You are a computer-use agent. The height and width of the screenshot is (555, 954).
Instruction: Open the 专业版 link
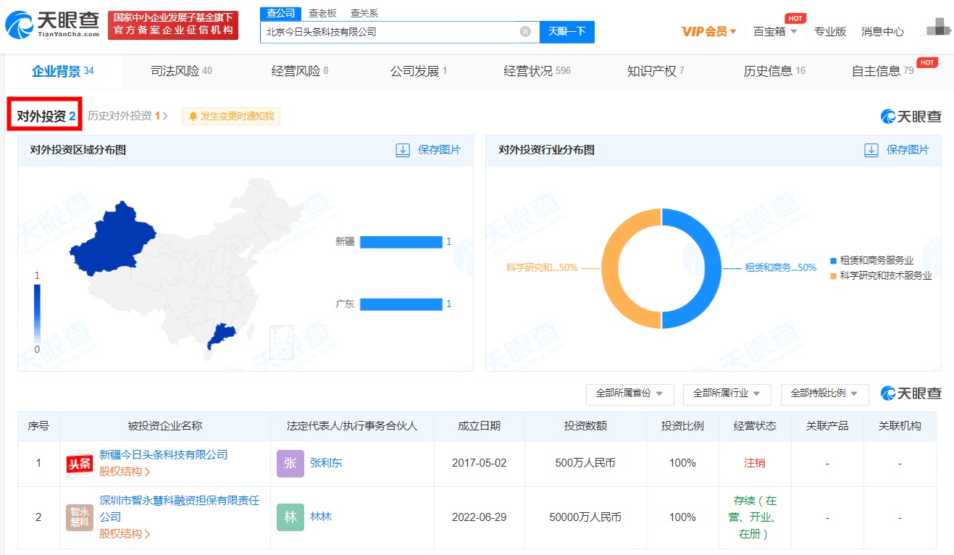click(830, 31)
